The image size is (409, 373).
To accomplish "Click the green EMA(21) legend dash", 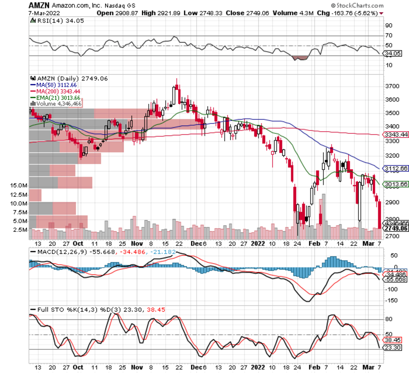I will pyautogui.click(x=33, y=98).
